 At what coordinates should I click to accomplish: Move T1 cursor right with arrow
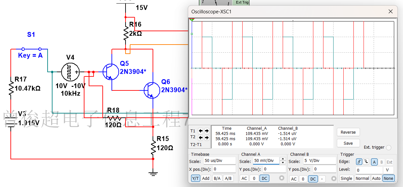[207, 131]
